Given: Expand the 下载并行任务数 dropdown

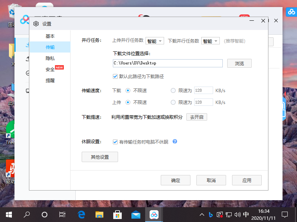Looking at the screenshot, I should coord(210,41).
